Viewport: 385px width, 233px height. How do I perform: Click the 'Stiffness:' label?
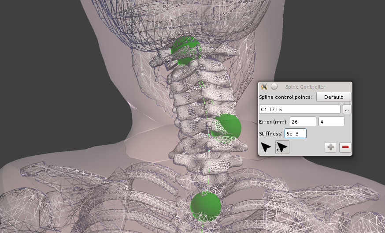pyautogui.click(x=271, y=134)
